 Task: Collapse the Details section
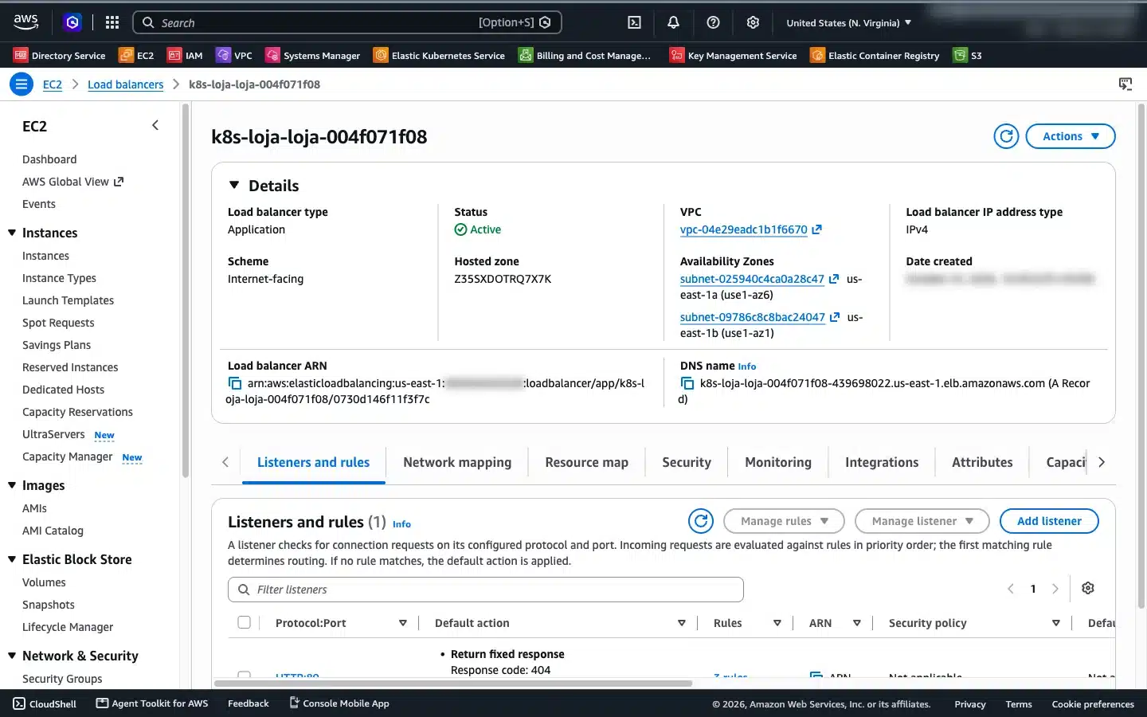click(x=234, y=185)
